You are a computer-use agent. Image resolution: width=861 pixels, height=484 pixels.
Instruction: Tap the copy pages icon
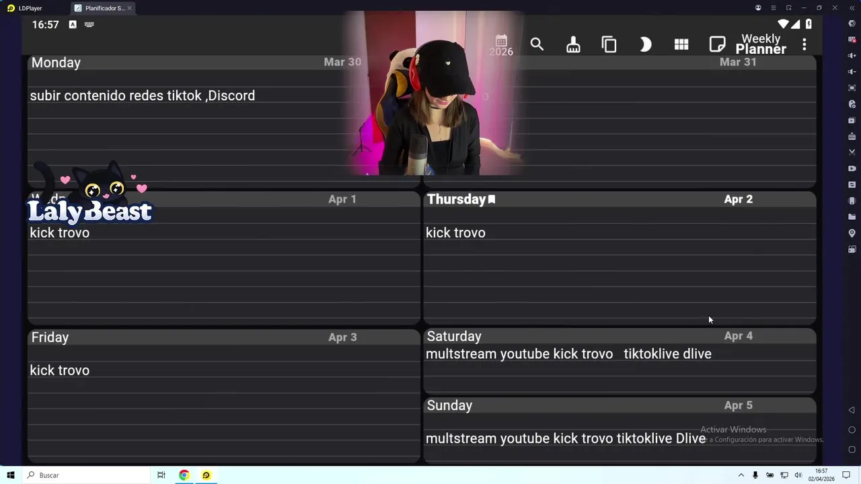[609, 44]
